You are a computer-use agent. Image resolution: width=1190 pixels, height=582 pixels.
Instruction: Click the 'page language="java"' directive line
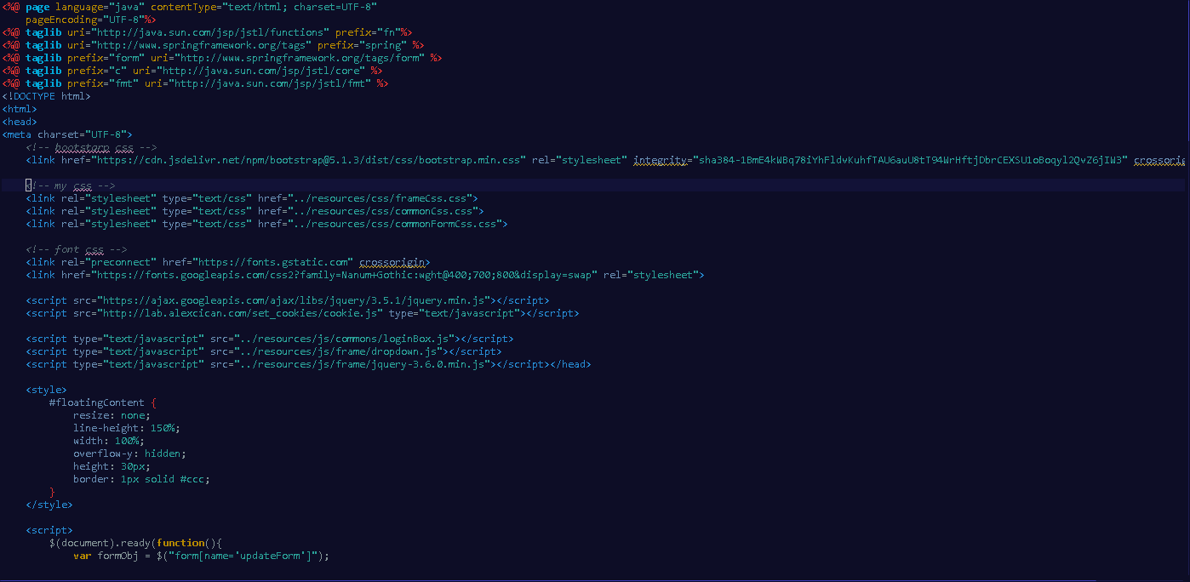click(189, 7)
